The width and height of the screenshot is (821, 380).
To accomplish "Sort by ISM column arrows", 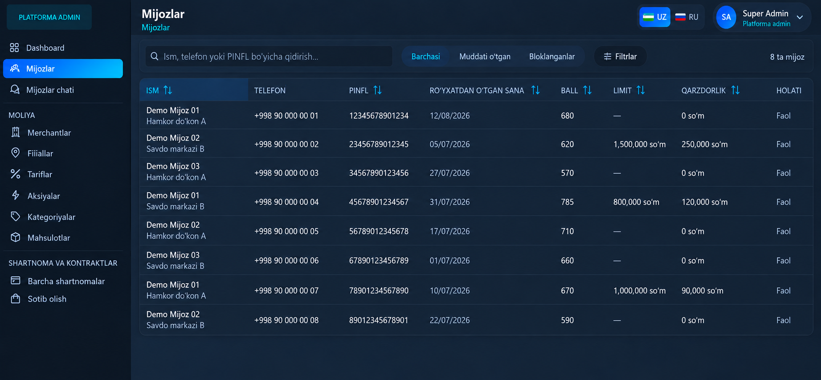I will tap(168, 90).
